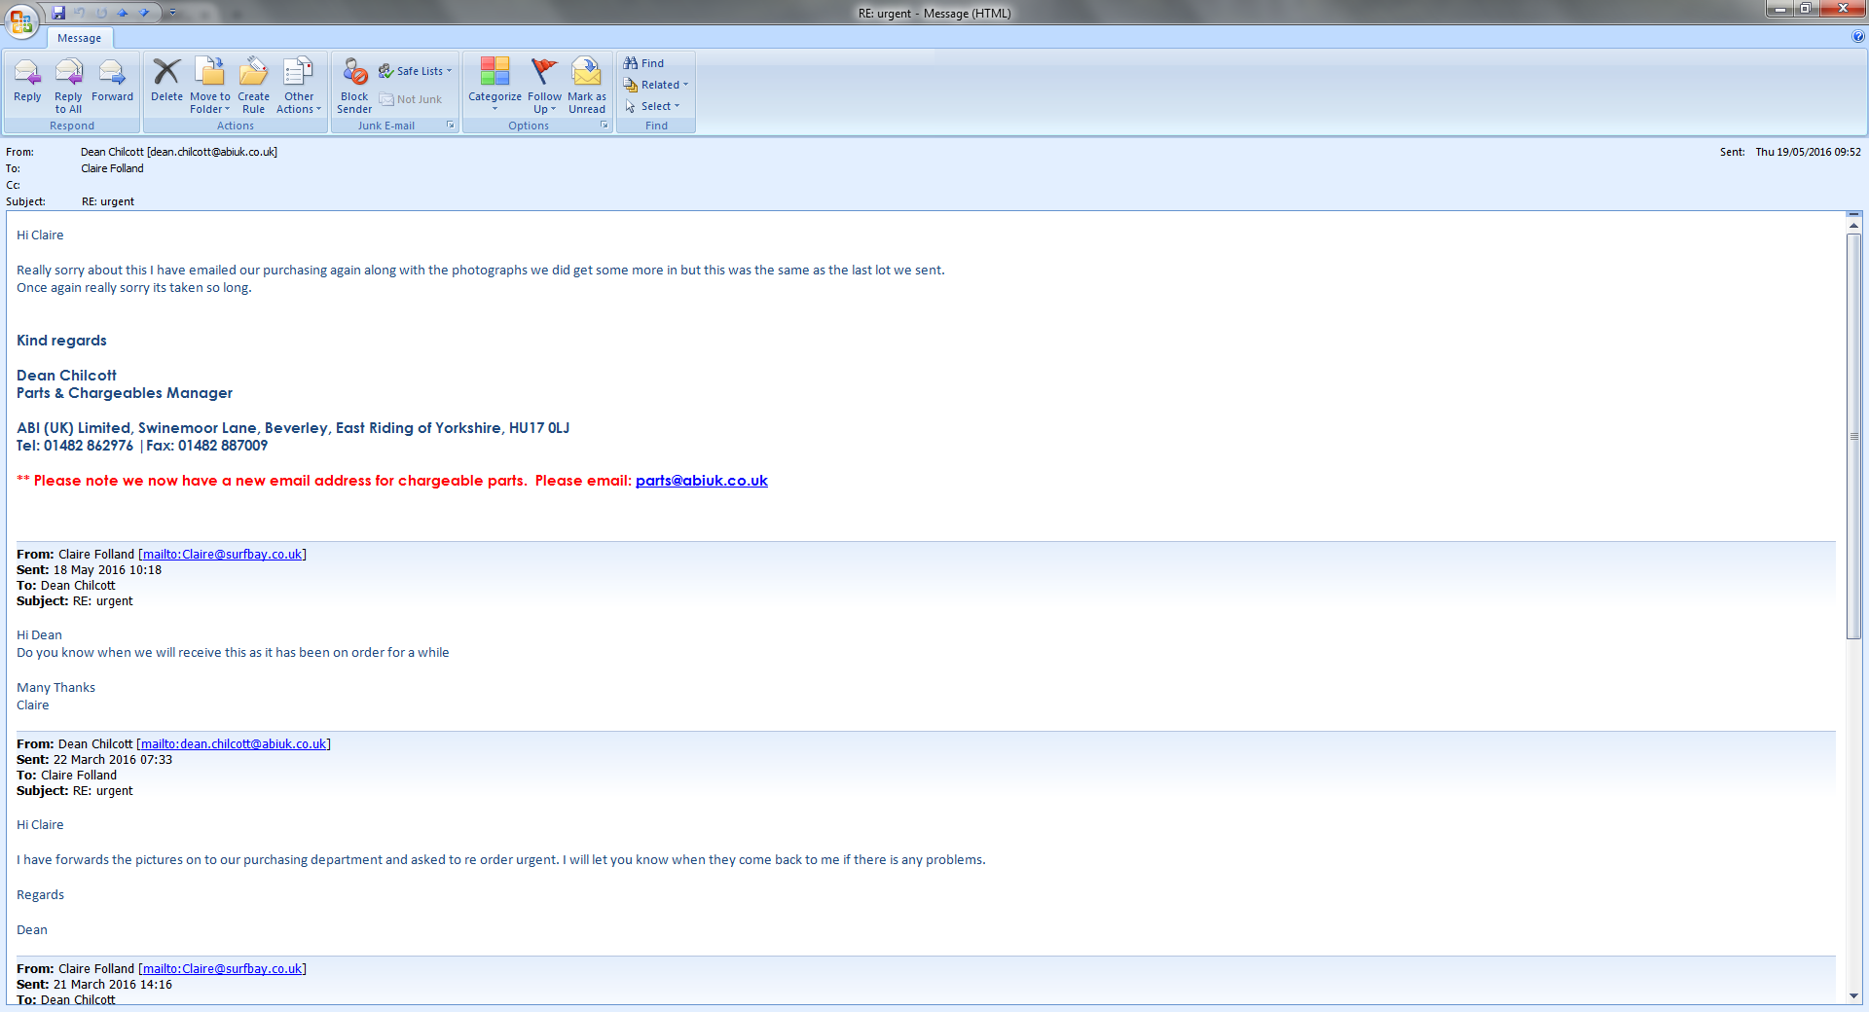The width and height of the screenshot is (1869, 1012).
Task: Open the Move to Folder menu
Action: point(210,86)
